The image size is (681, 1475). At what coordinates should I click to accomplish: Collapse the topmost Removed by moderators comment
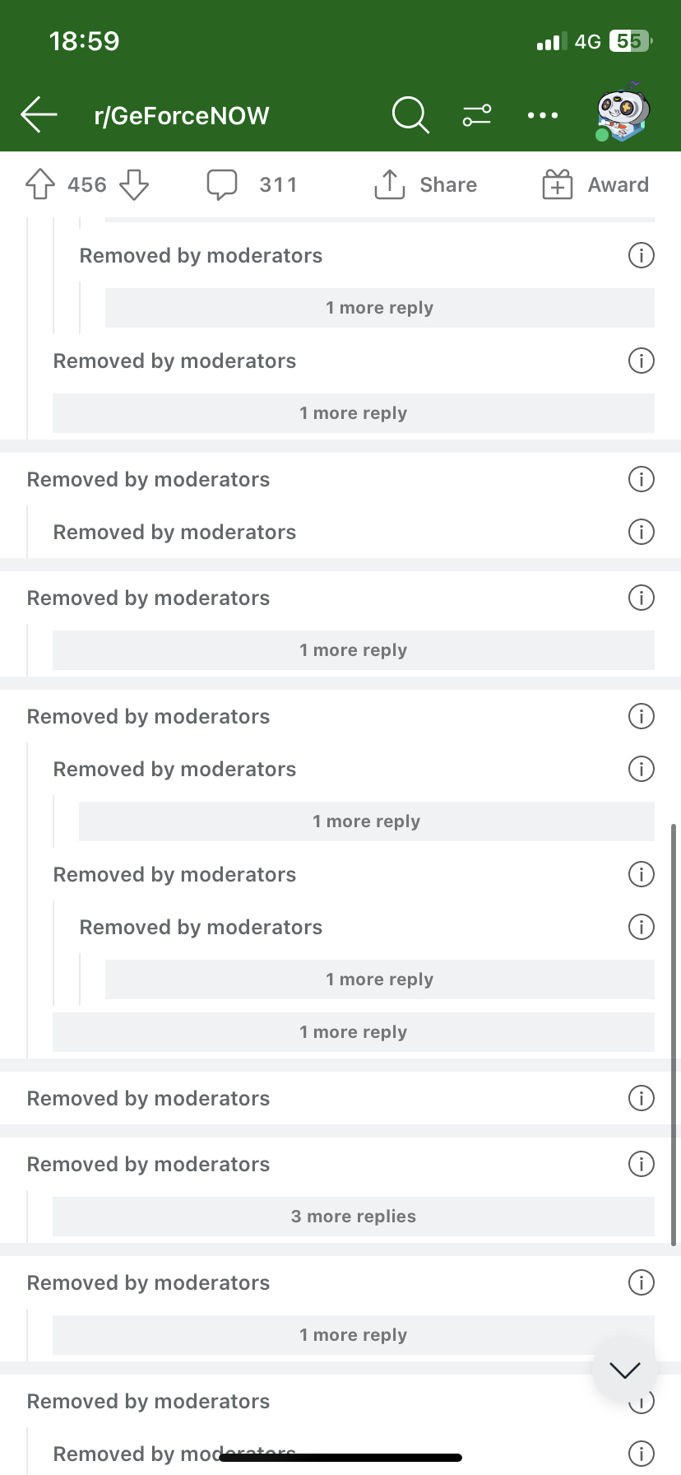point(201,256)
